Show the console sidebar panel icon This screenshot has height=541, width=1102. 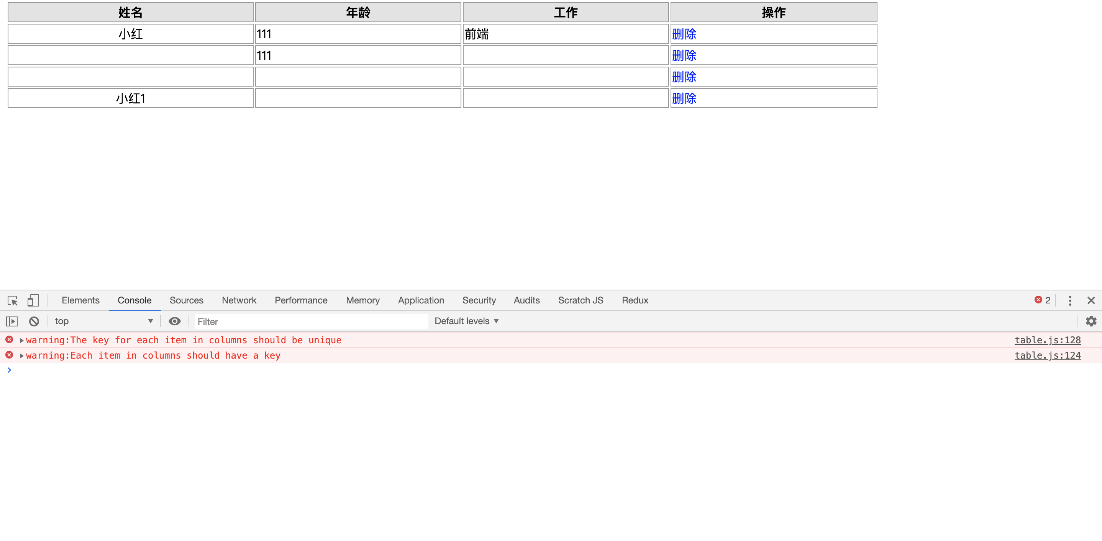pos(12,321)
